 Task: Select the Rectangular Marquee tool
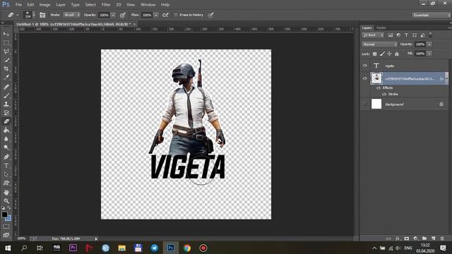click(6, 42)
